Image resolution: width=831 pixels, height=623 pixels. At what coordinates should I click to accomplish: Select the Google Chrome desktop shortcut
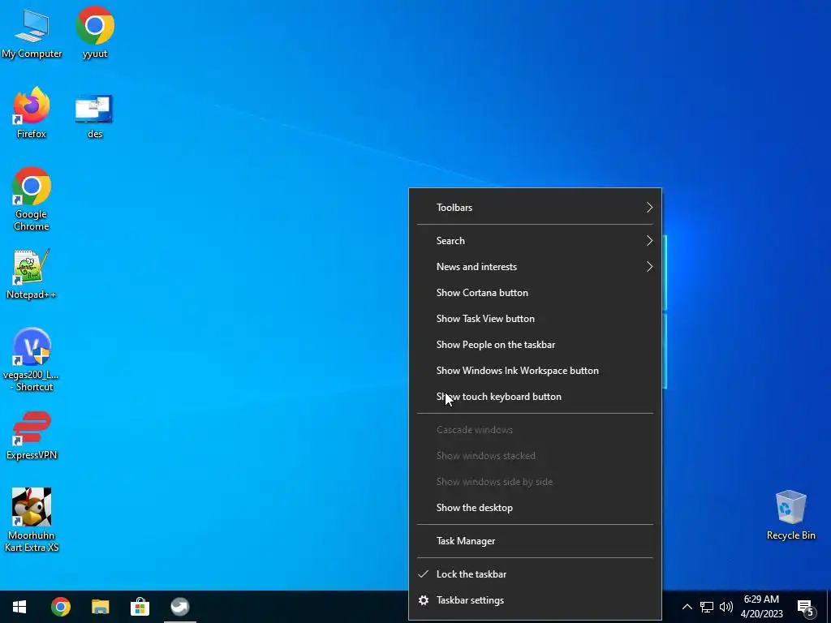click(x=32, y=199)
